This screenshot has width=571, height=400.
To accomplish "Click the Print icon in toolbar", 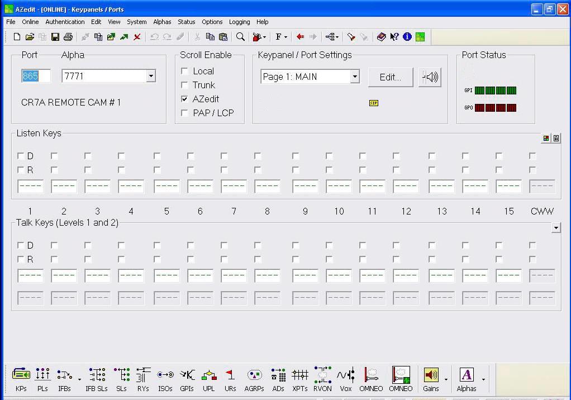I will click(68, 37).
